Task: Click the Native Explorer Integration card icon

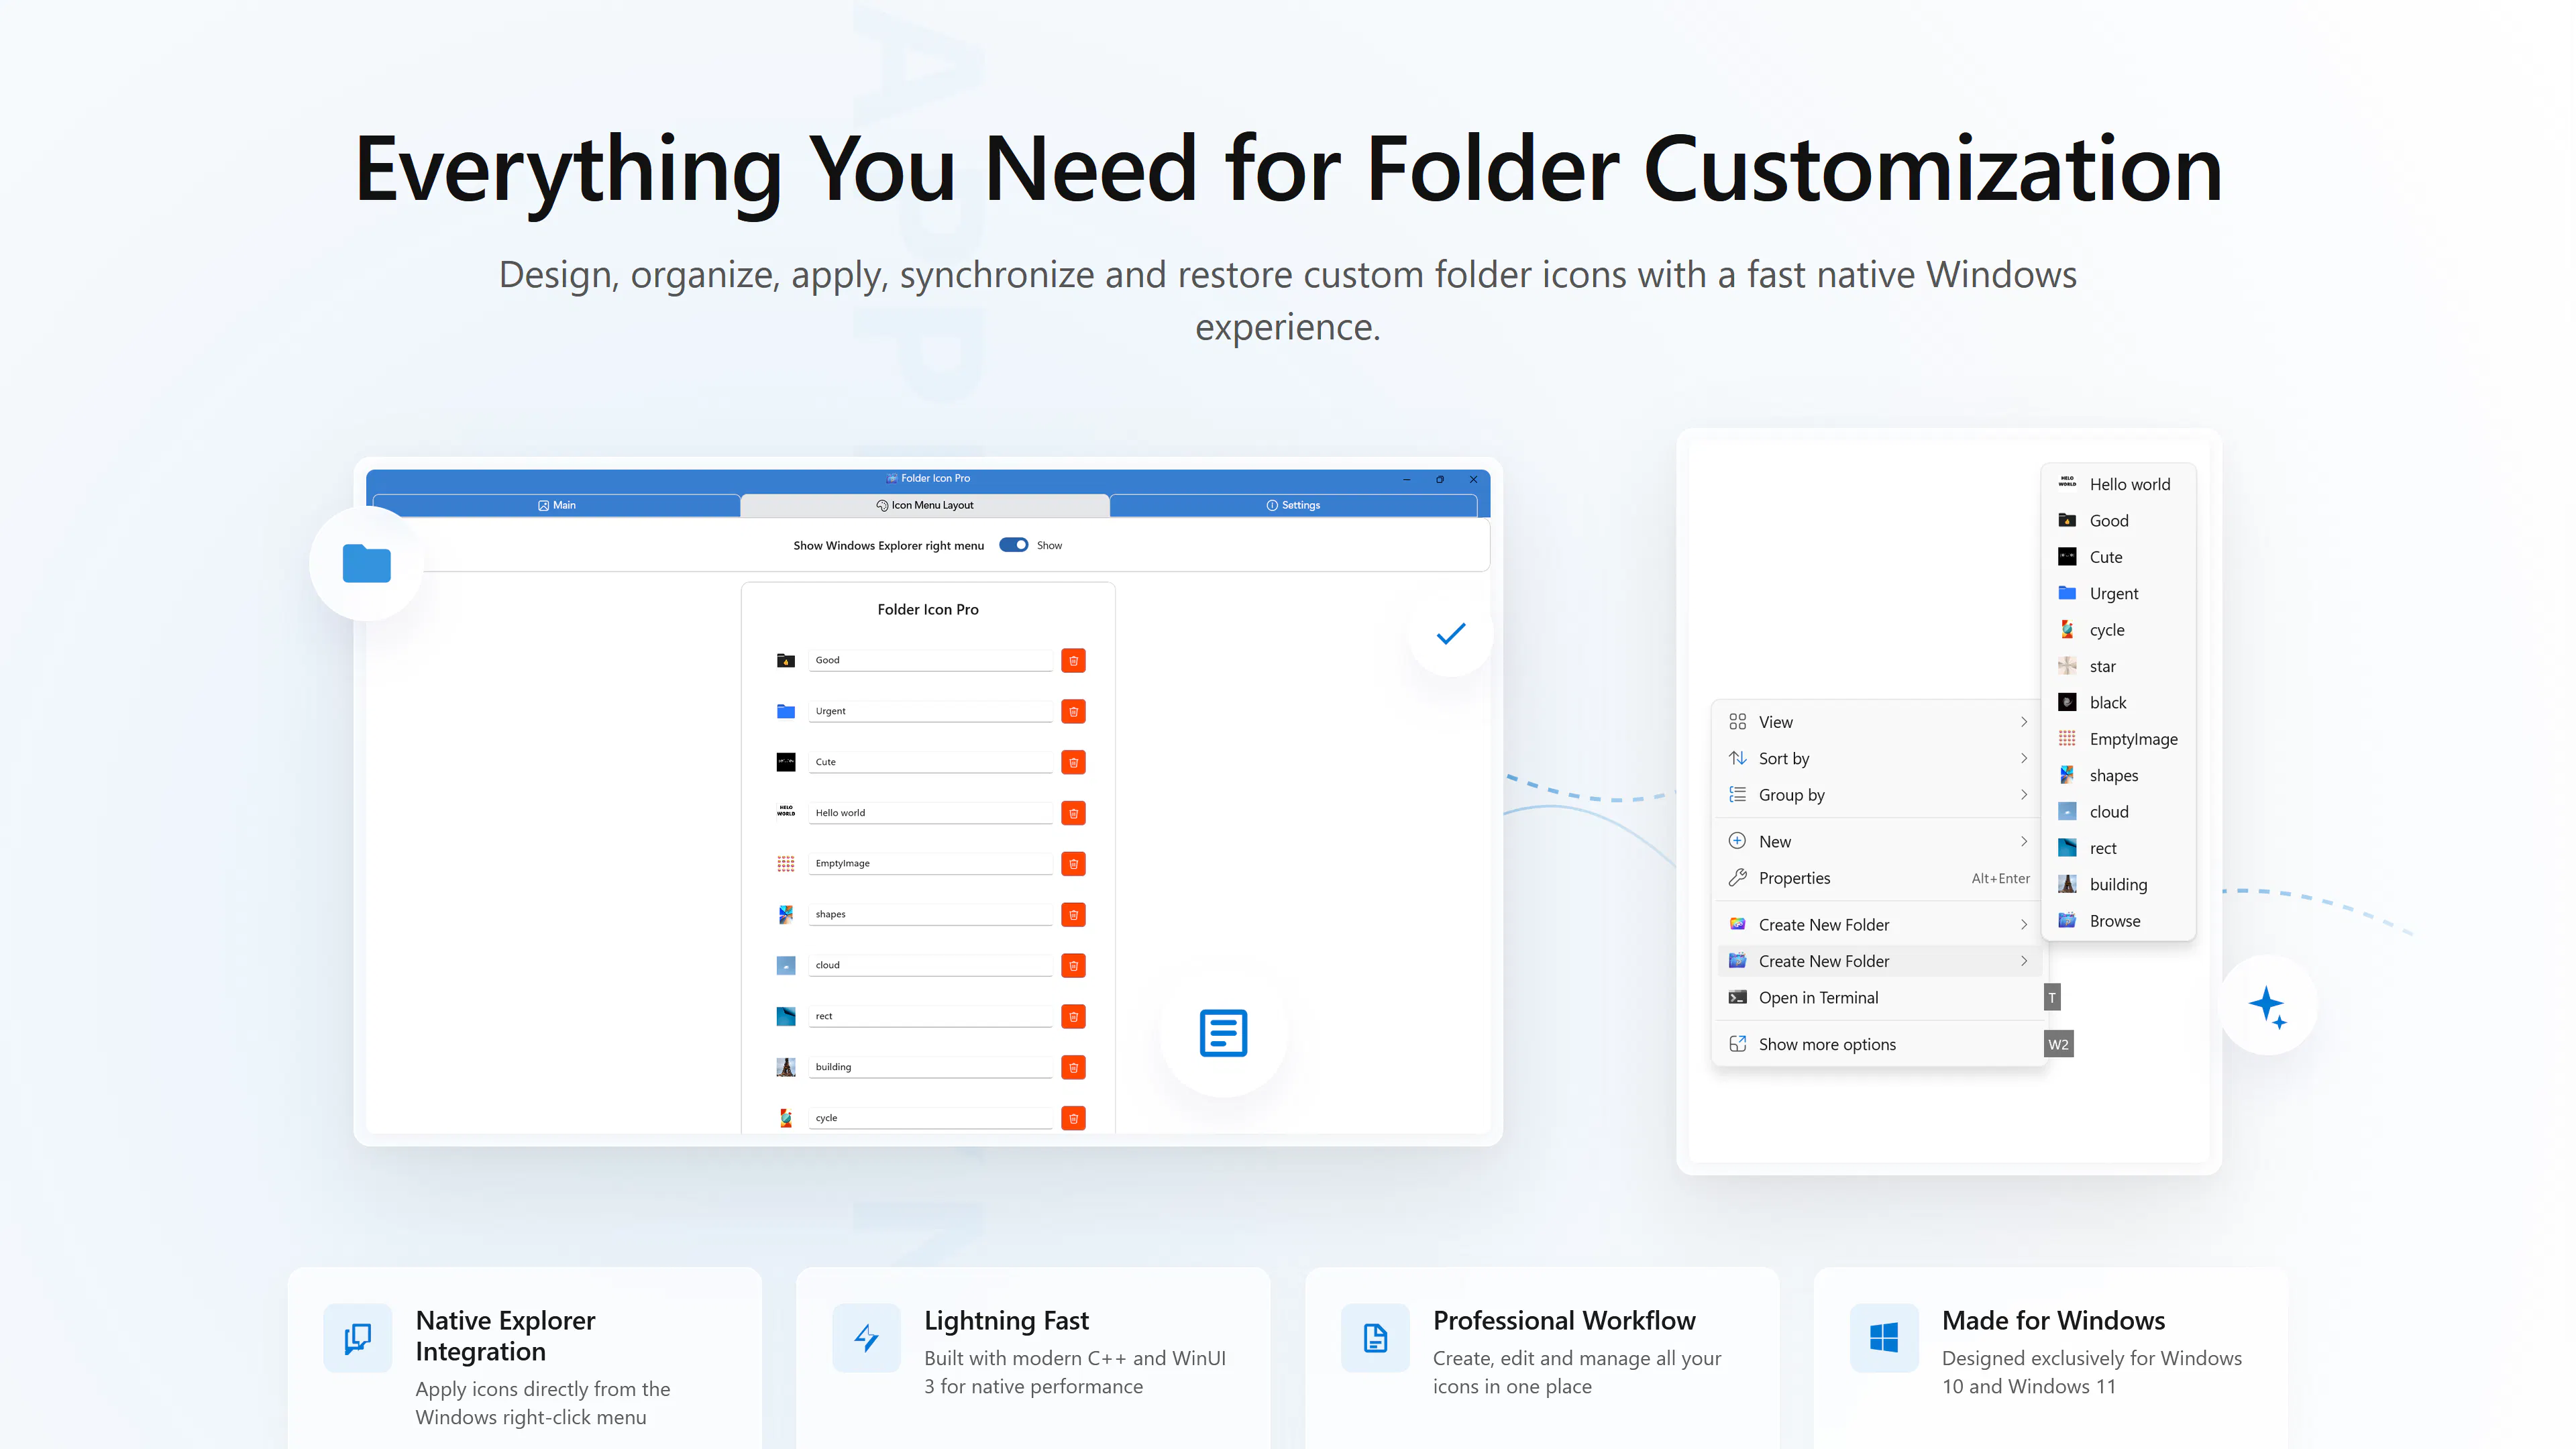Action: pos(358,1338)
